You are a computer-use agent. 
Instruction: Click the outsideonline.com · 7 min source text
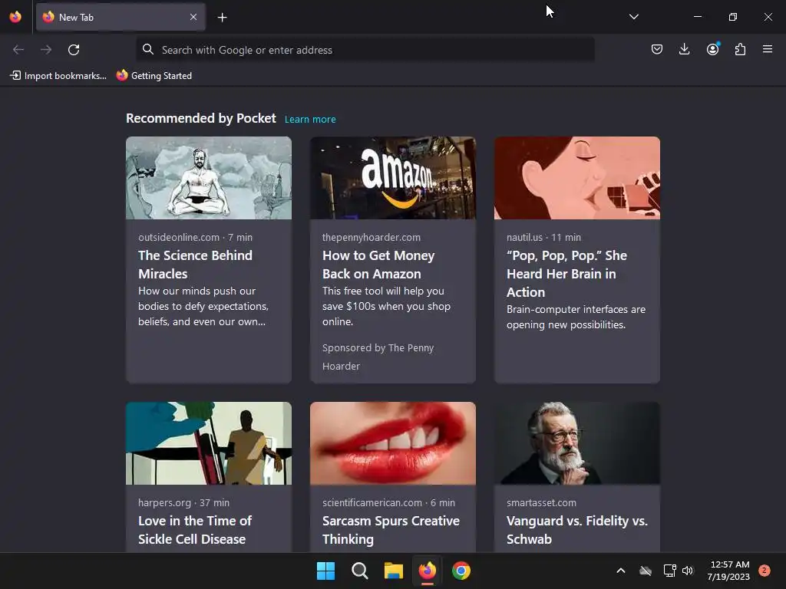pyautogui.click(x=196, y=238)
